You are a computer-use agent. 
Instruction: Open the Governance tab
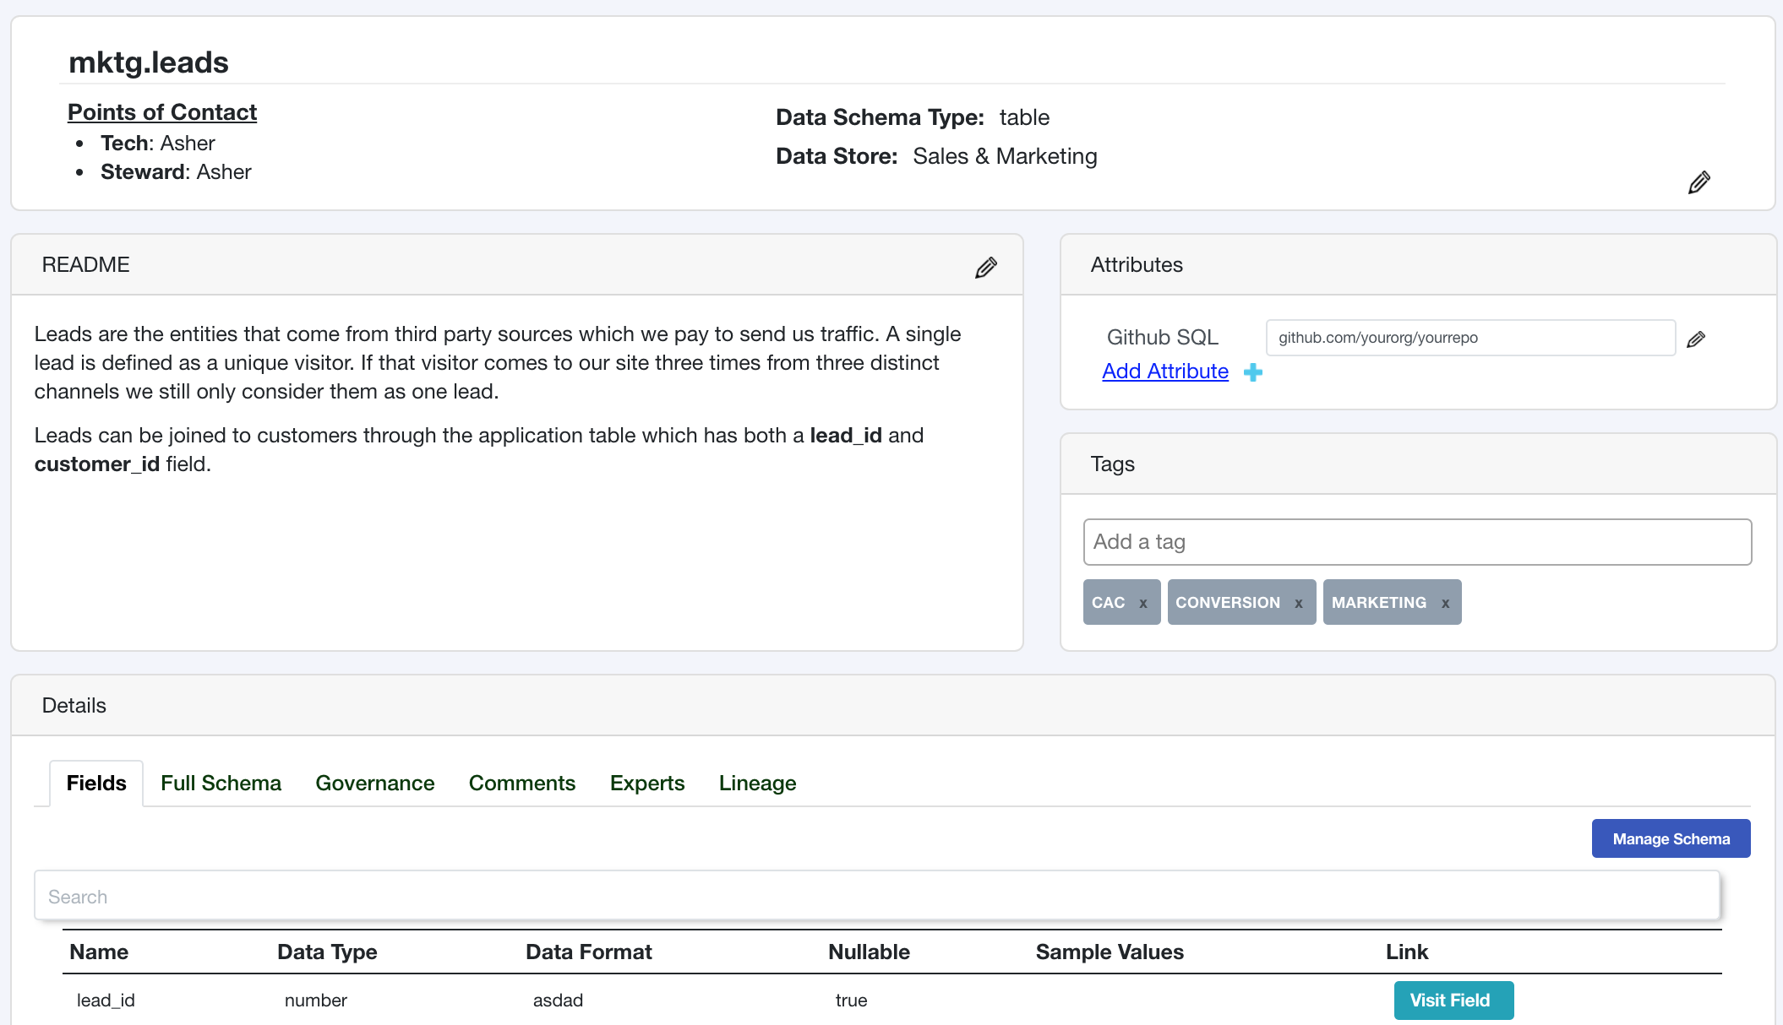click(x=374, y=784)
